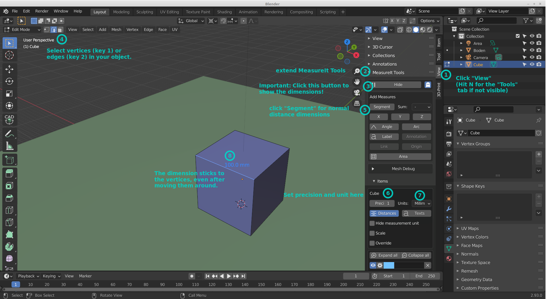The width and height of the screenshot is (546, 299).
Task: Activate the Scale tool
Action: pyautogui.click(x=9, y=94)
